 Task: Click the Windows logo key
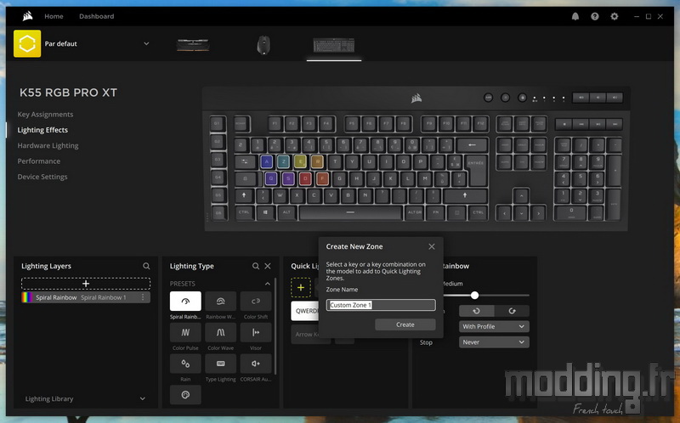pyautogui.click(x=265, y=212)
